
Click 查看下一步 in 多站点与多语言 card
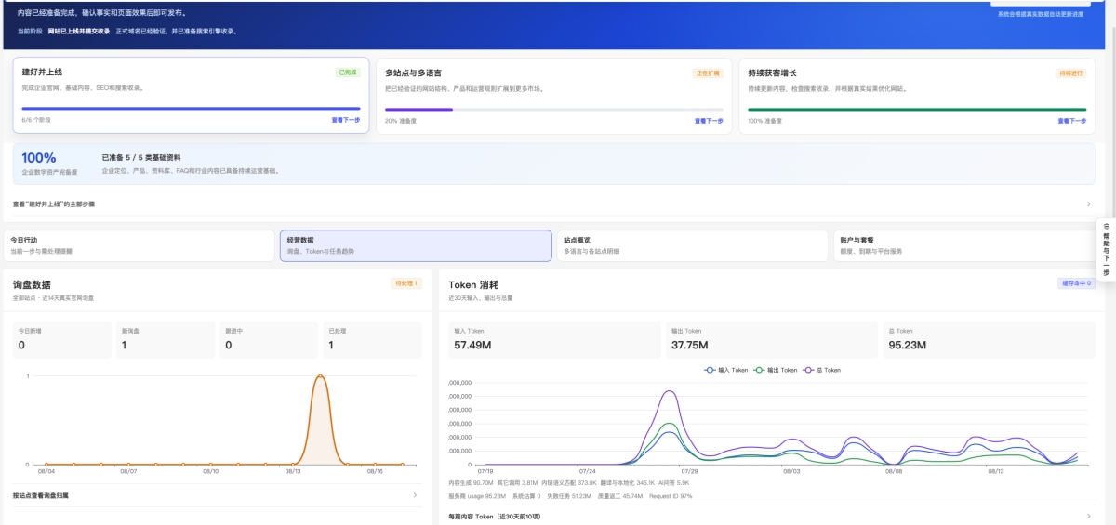click(709, 120)
